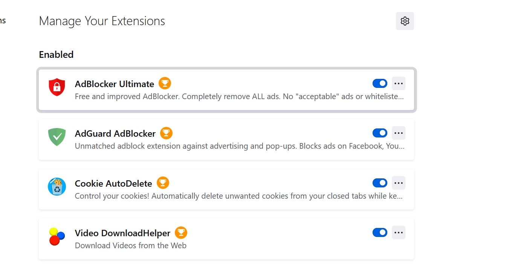
Task: Open Cookie AutoDelete's three-dot menu
Action: 399,183
